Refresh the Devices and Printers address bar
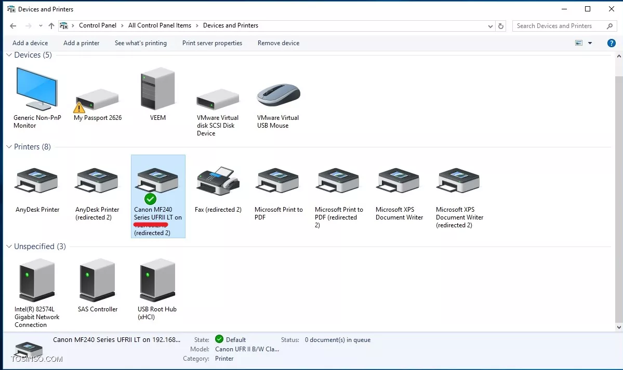Screen dimensions: 623x370 tap(500, 26)
